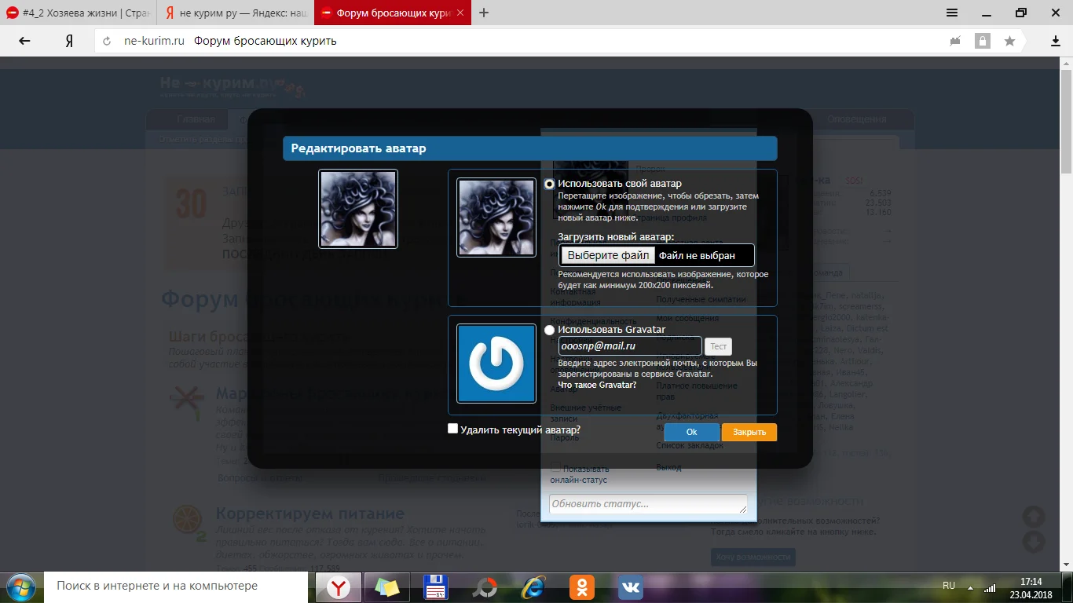Click the "Обновить статус..." text field
The width and height of the screenshot is (1073, 603).
648,504
